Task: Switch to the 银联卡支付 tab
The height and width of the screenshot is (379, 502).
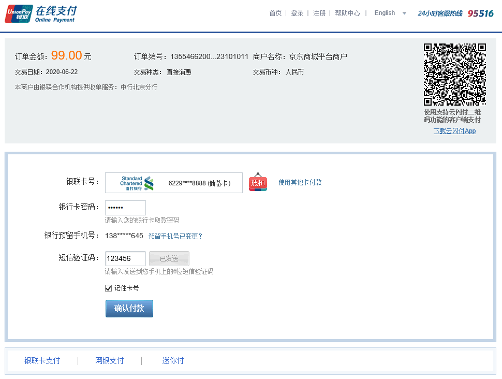Action: click(x=42, y=361)
